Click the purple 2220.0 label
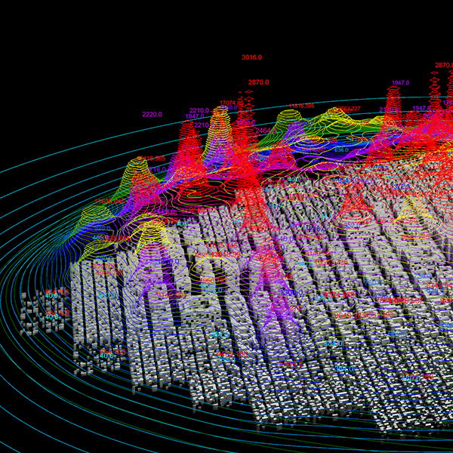Screen dimensions: 453x453 pos(152,115)
